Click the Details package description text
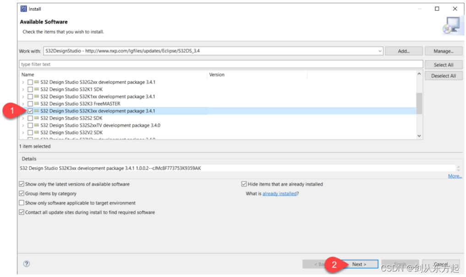Screen dimensions: 466x277 click(x=110, y=168)
